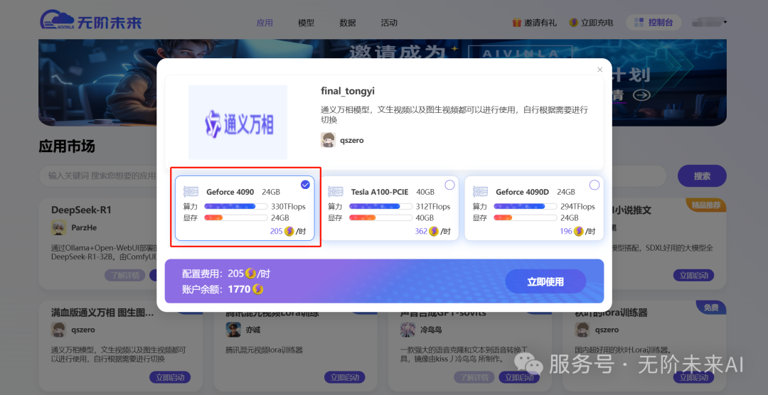Image resolution: width=768 pixels, height=395 pixels.
Task: Click coin icon beside 账户余额 1770
Action: (257, 289)
